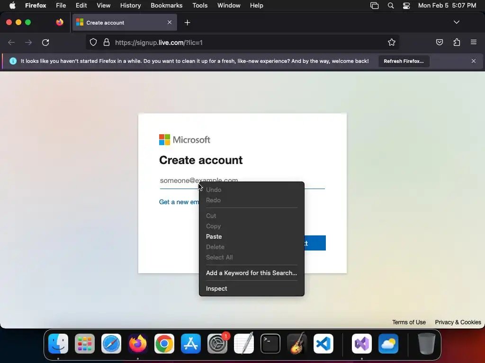485x363 pixels.
Task: Open the Terms of Use link
Action: point(409,322)
